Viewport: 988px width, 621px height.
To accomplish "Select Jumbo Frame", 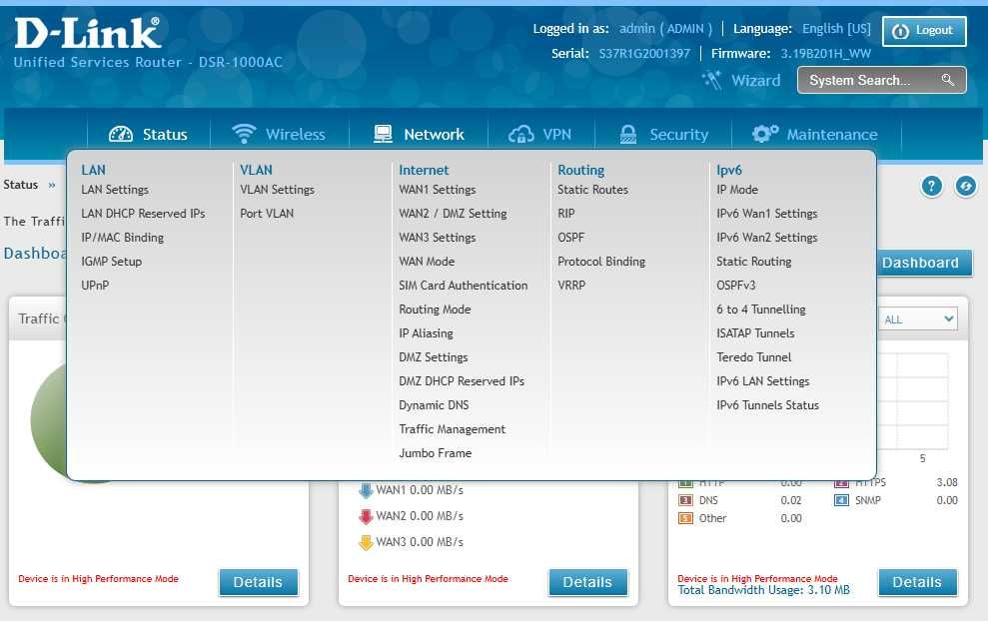I will click(435, 453).
